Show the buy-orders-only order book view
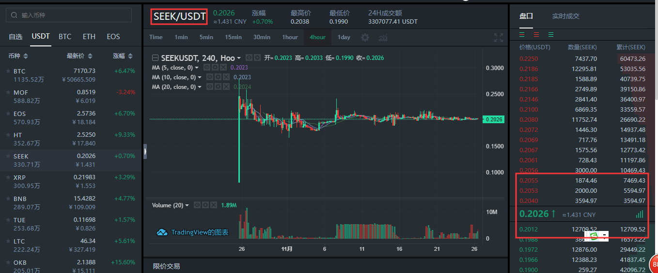This screenshot has width=658, height=273. [551, 34]
